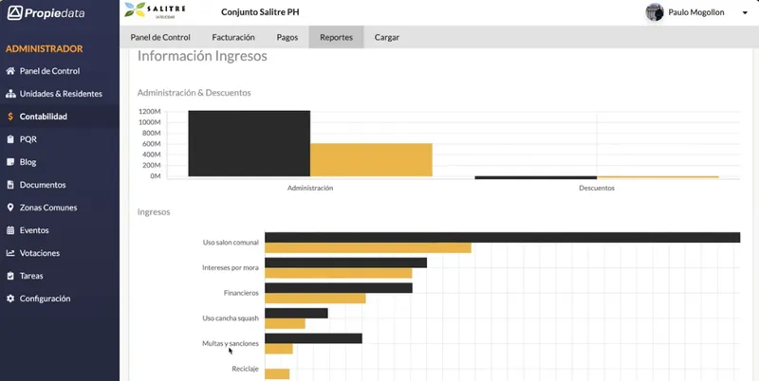Viewport: 759px width, 381px height.
Task: Click the yellow Descuentos bar
Action: (657, 177)
